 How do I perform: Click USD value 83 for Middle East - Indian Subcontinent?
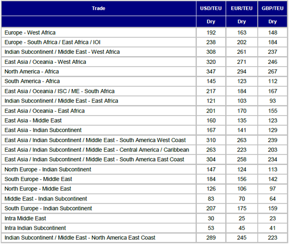(211, 199)
